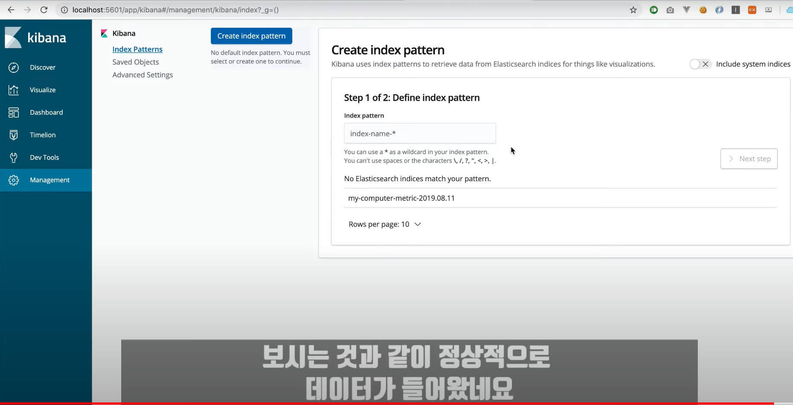The image size is (793, 405).
Task: Bookmark this page with the star icon
Action: [633, 10]
